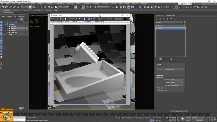Toggle the Percent Snap icon

[x=87, y=7]
